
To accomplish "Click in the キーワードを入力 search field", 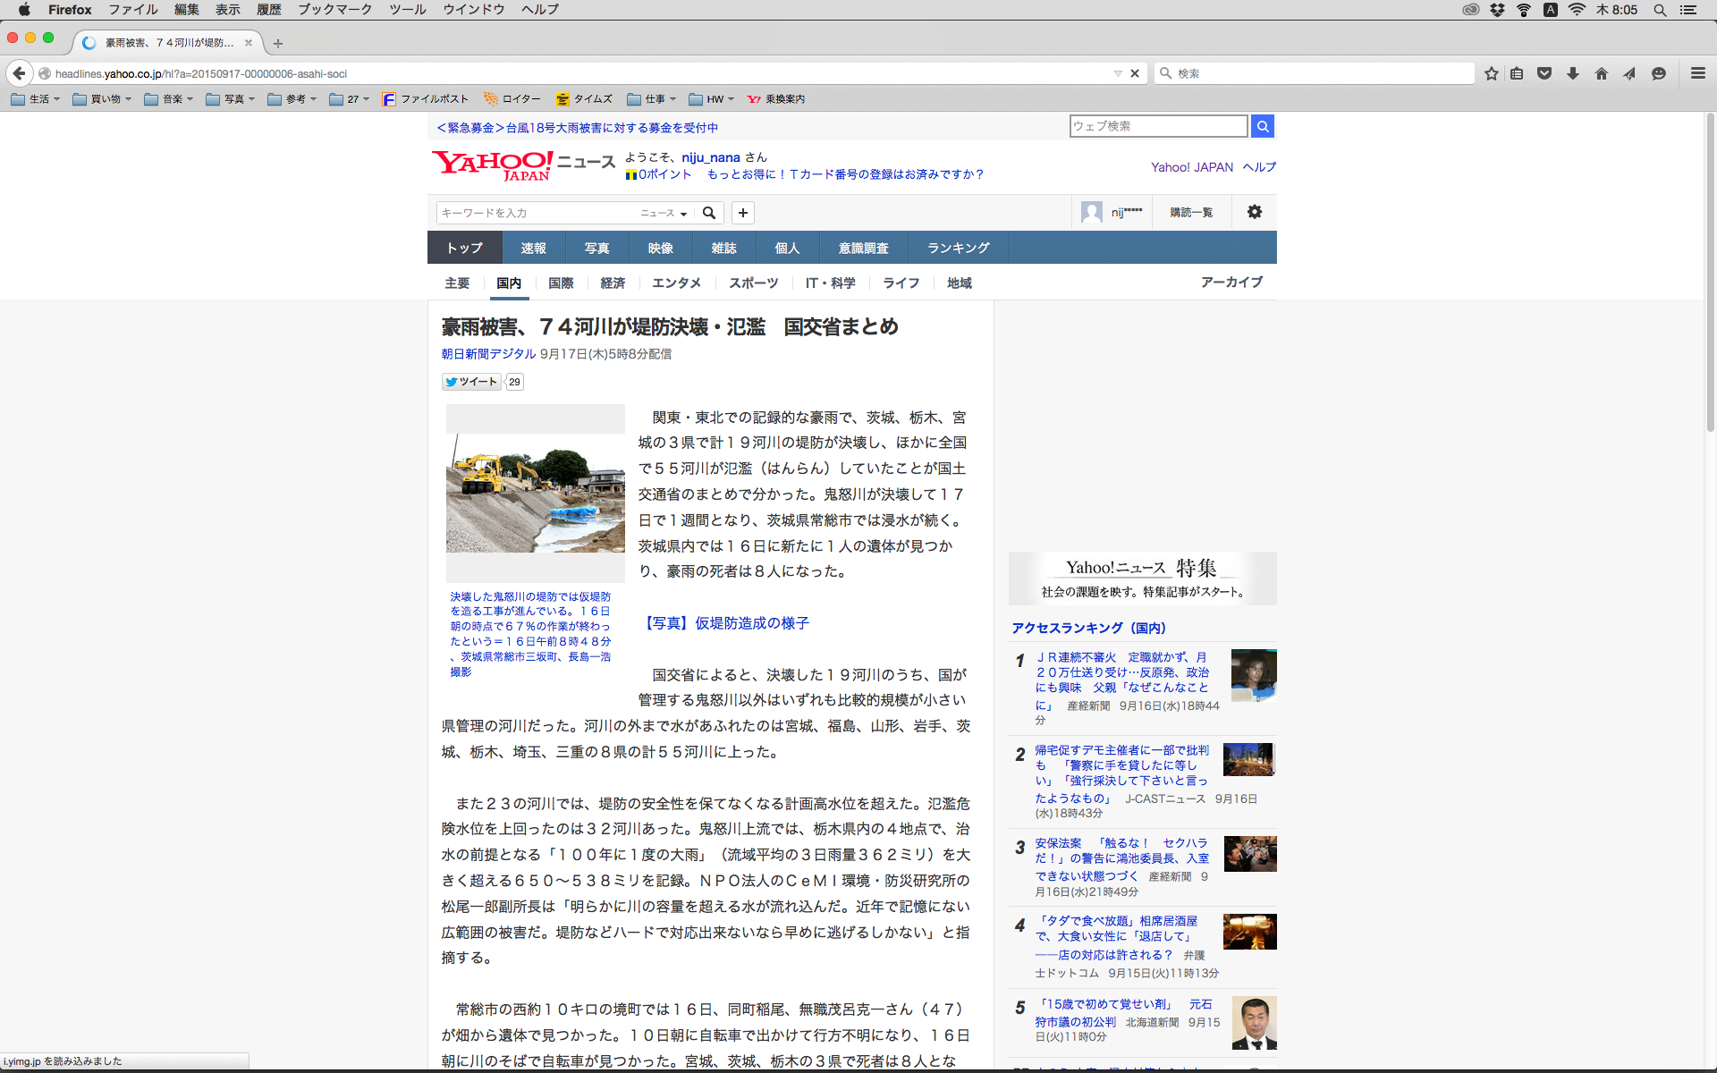I will coord(537,213).
